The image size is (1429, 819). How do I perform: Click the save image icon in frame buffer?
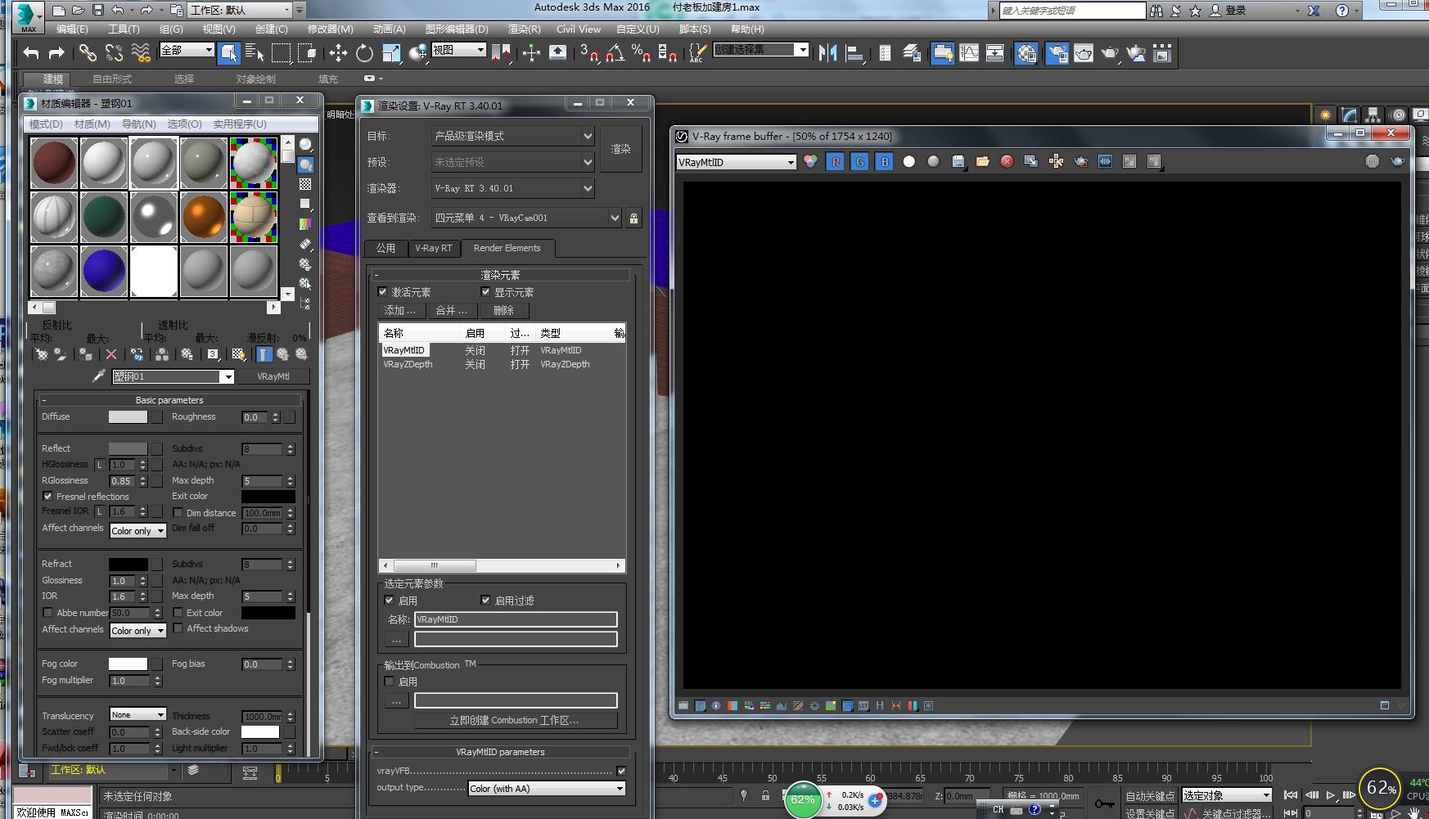[958, 162]
